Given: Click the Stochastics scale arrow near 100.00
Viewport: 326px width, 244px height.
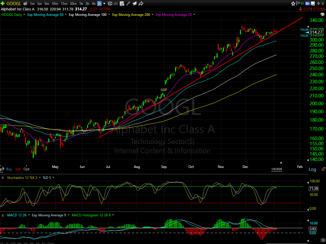Looking at the screenshot, I should [308, 183].
